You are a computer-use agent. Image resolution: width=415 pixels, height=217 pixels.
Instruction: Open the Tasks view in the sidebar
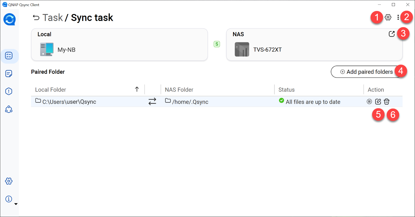(9, 56)
